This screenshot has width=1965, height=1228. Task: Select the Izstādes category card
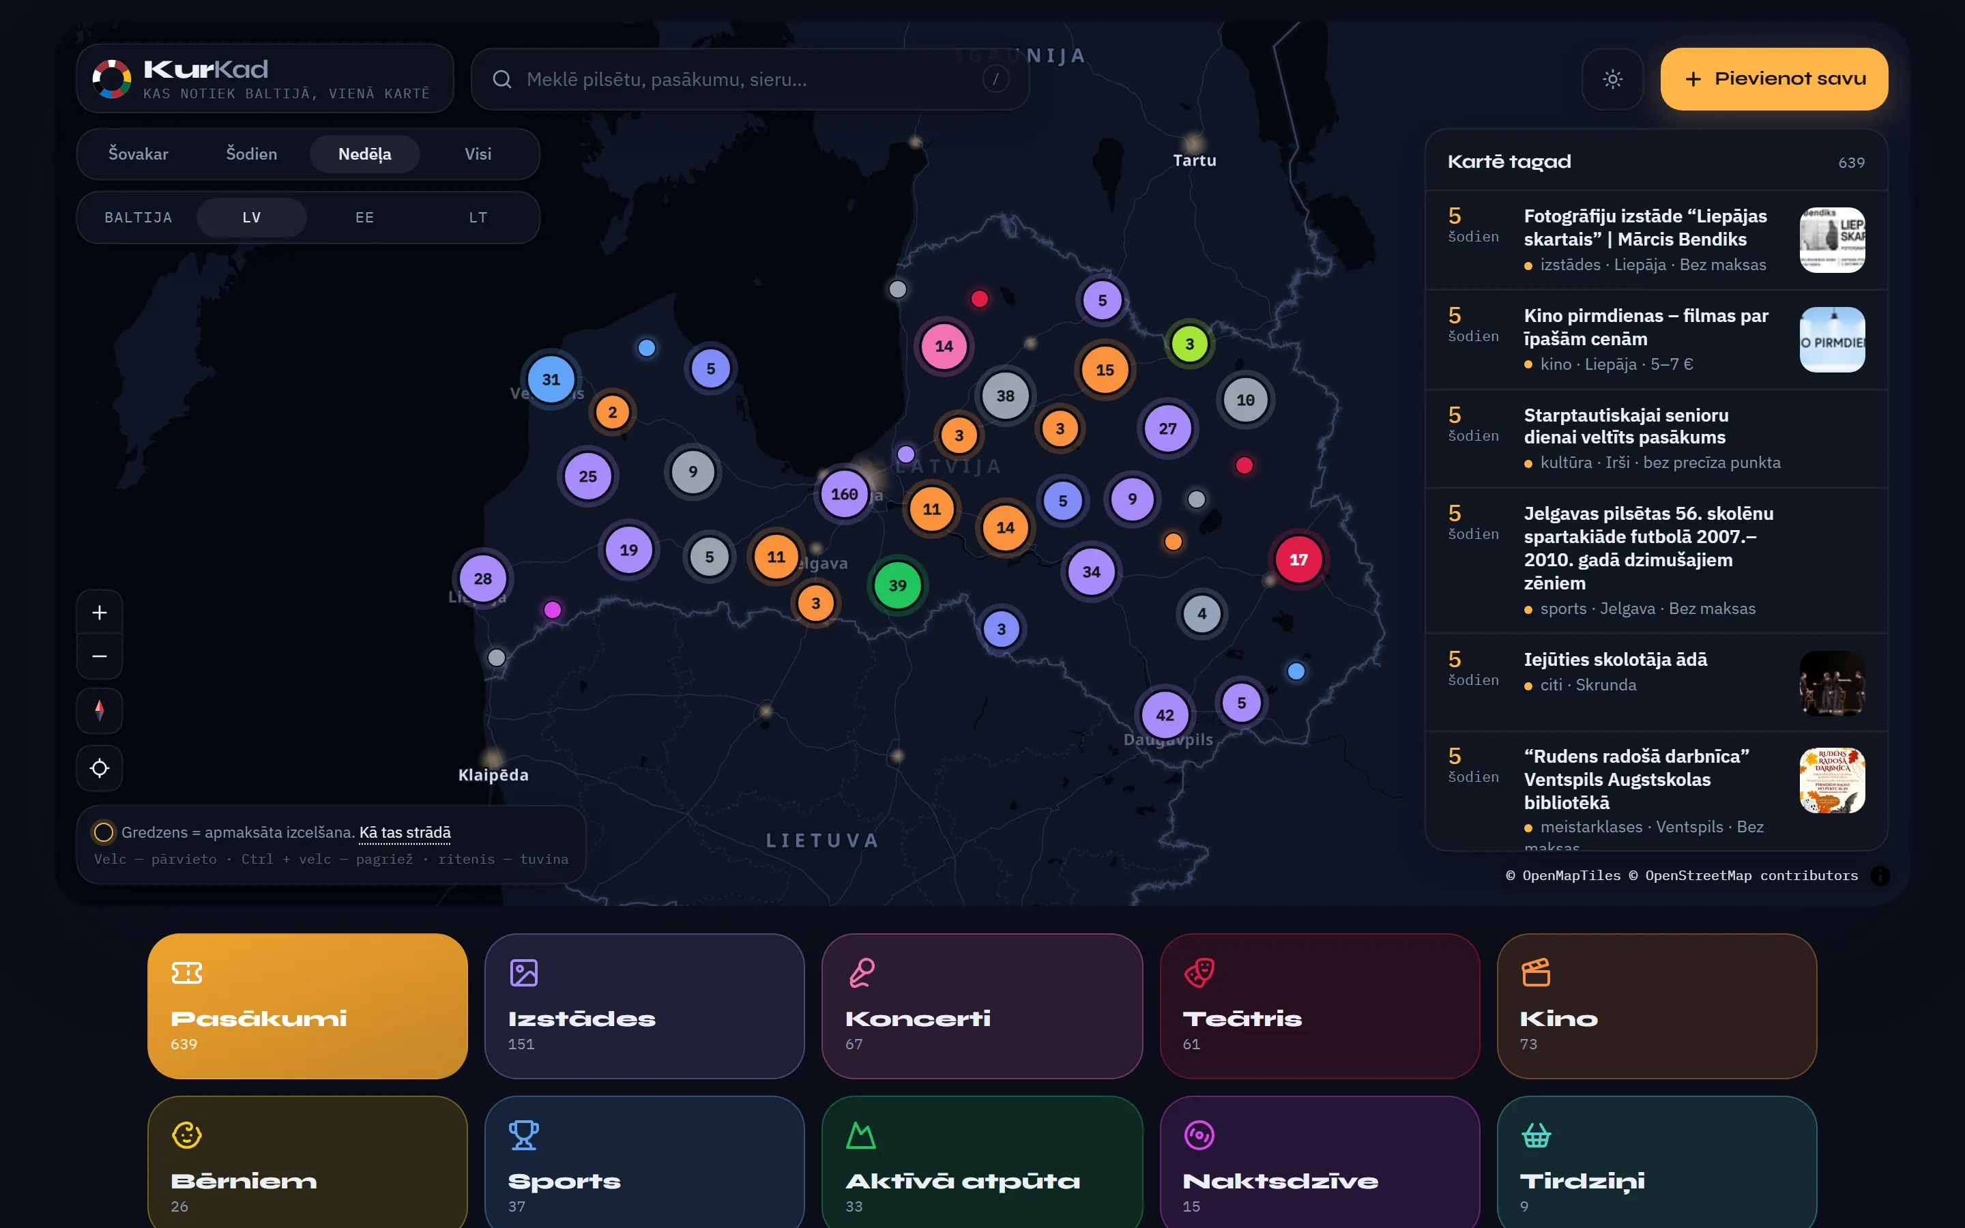tap(645, 1006)
